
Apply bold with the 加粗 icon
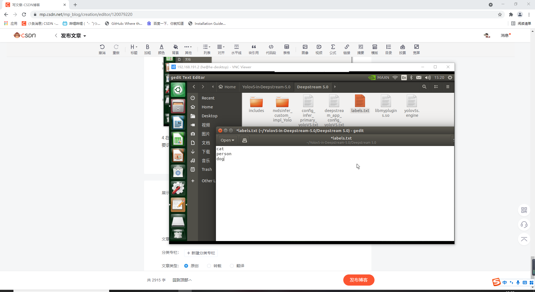pos(147,49)
